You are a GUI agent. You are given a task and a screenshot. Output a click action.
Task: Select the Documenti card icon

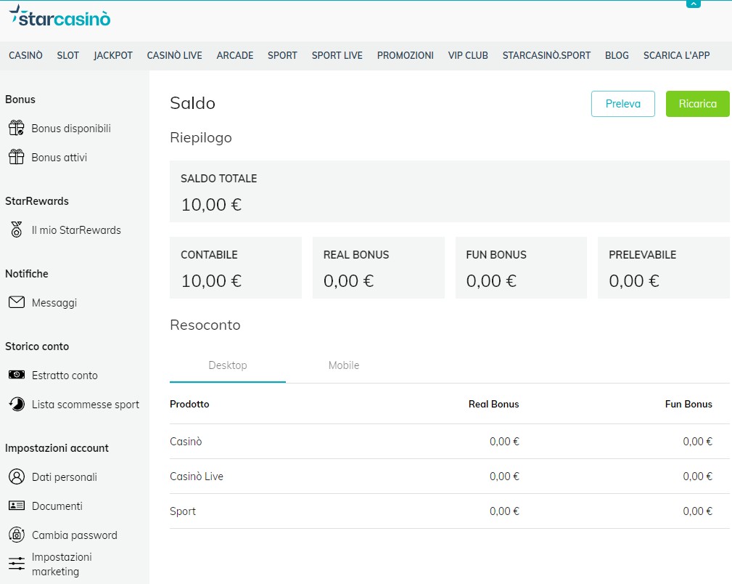pyautogui.click(x=17, y=506)
